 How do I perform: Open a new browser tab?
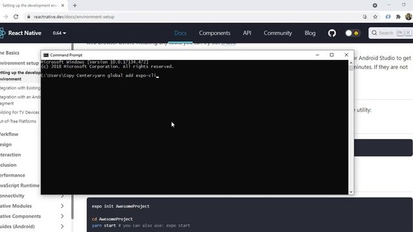(x=75, y=5)
